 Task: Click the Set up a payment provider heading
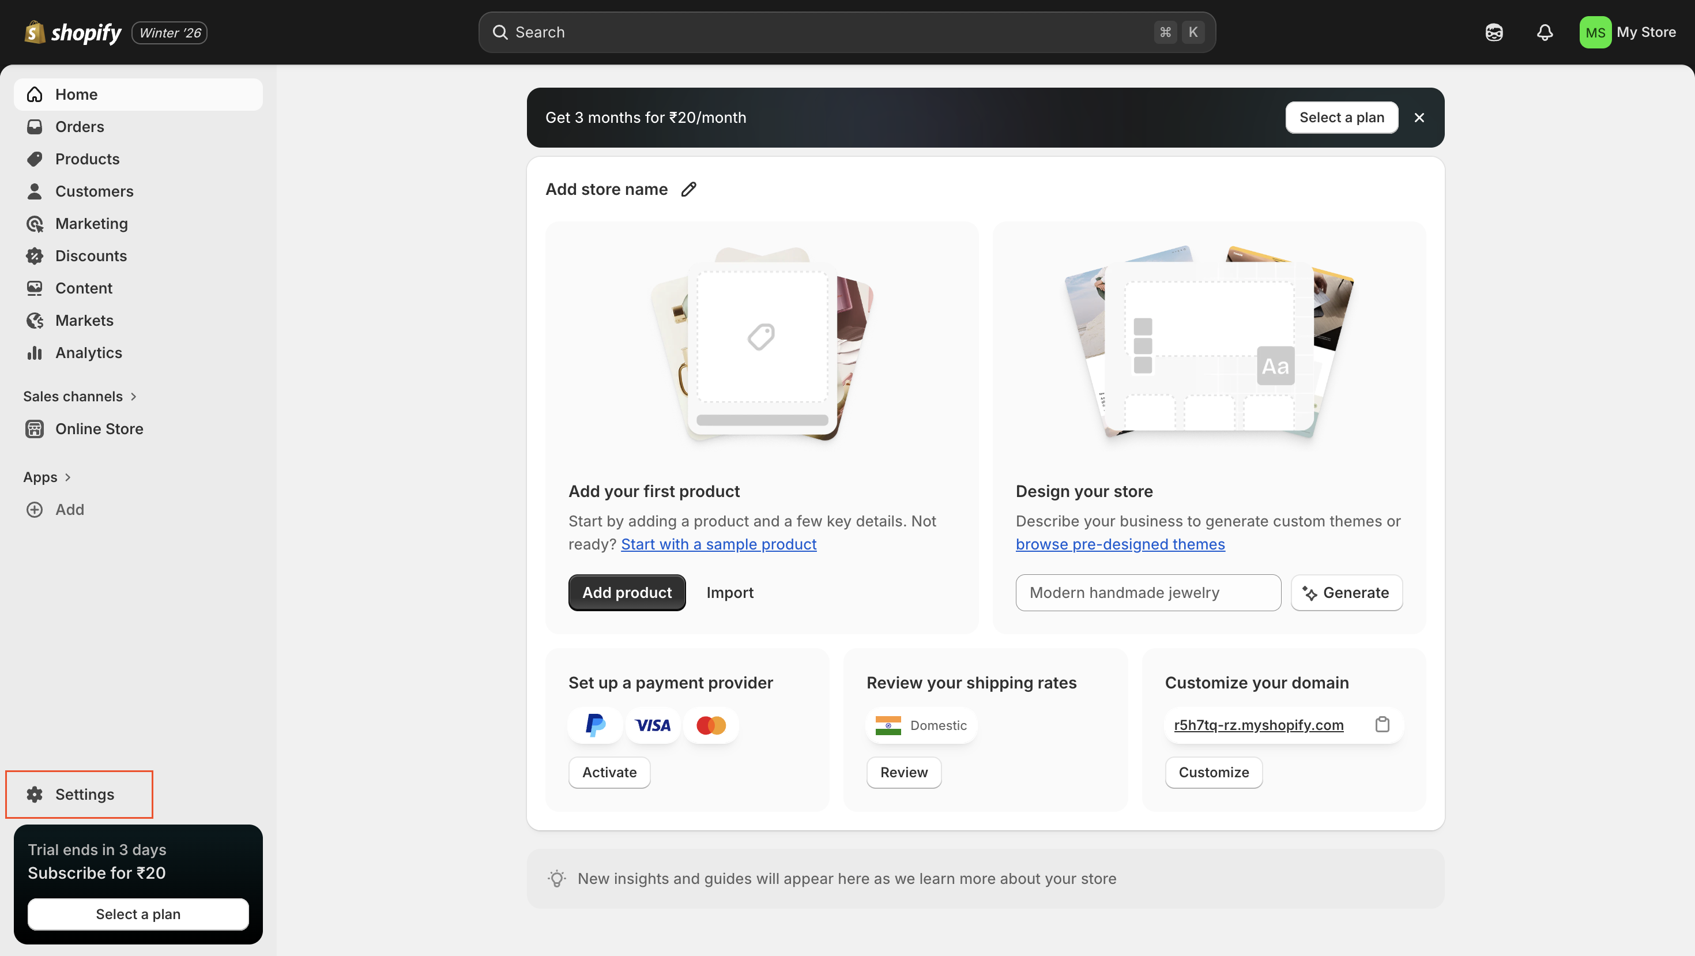[671, 682]
